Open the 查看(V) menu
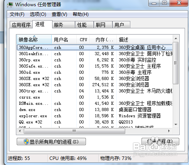 click(x=59, y=14)
